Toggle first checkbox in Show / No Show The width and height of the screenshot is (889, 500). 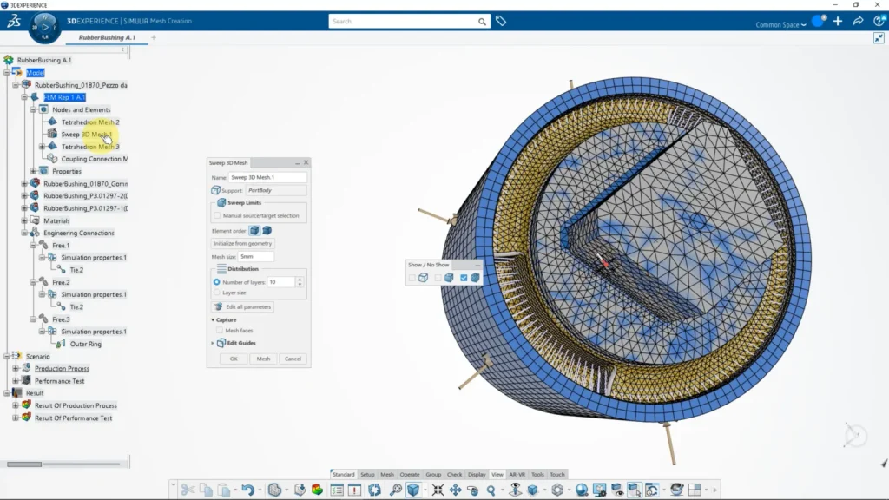tap(412, 278)
